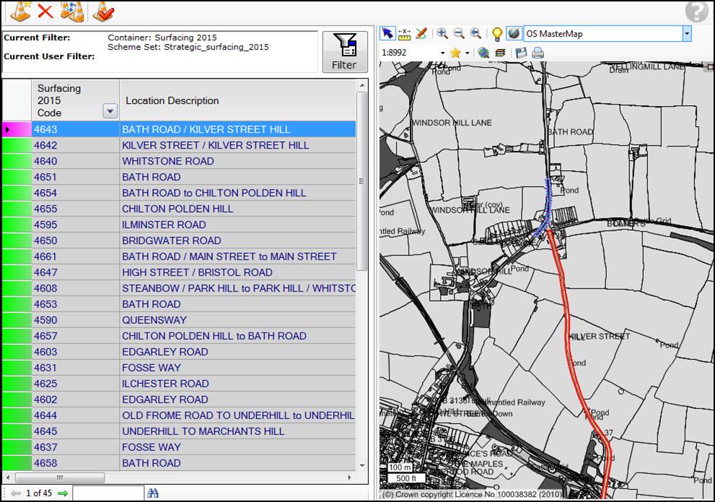Toggle the favorites star on the map toolbar
715x502 pixels.
(457, 52)
